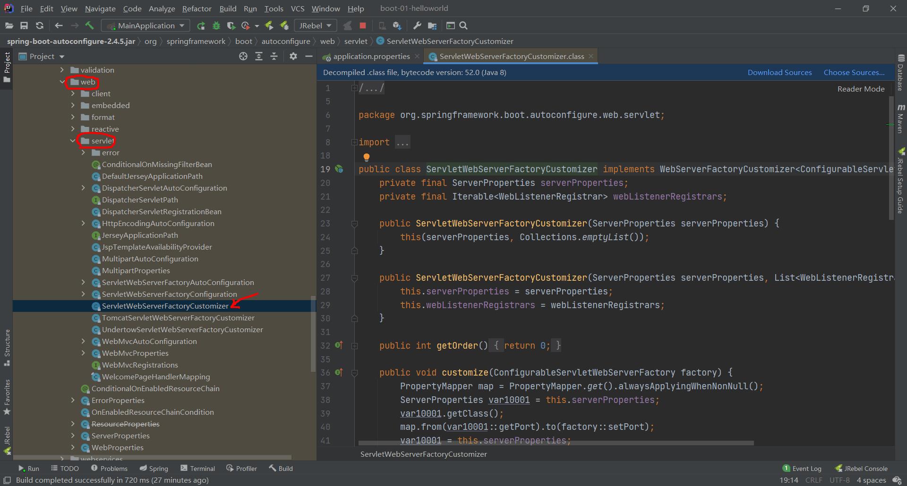Collapse the servlet folder in tree

73,141
